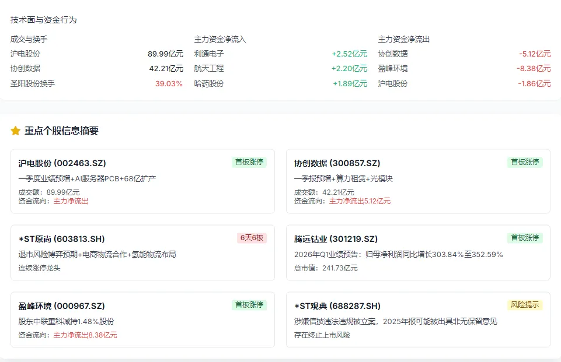Click 腾远钴业 total market cap 241.73亿元
561x362 pixels.
340,269
